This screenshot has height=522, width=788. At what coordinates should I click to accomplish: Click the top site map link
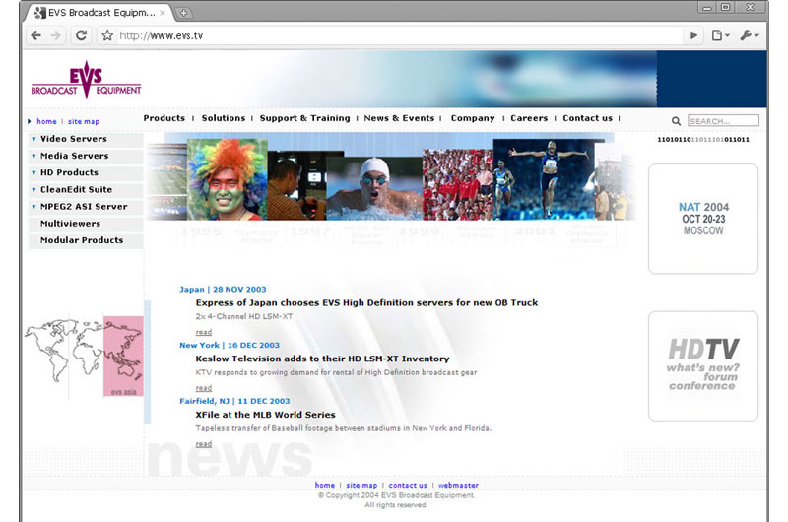tap(84, 121)
